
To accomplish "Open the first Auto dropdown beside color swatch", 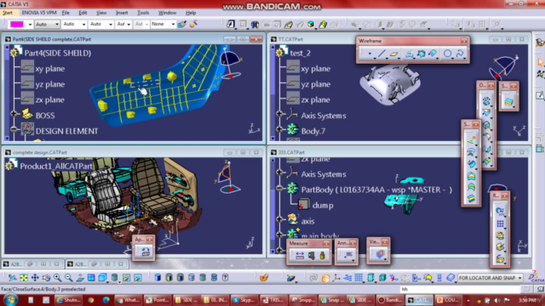I will [57, 25].
